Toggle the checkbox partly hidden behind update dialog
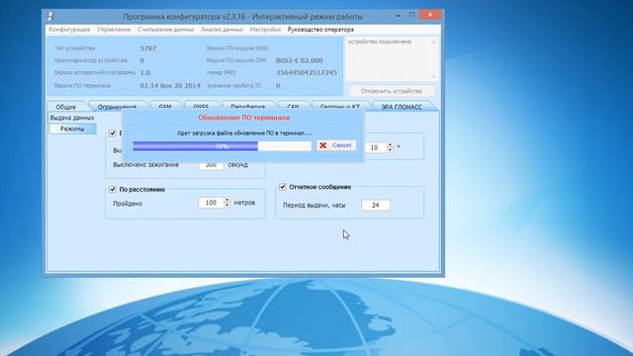The height and width of the screenshot is (356, 633). click(x=113, y=133)
